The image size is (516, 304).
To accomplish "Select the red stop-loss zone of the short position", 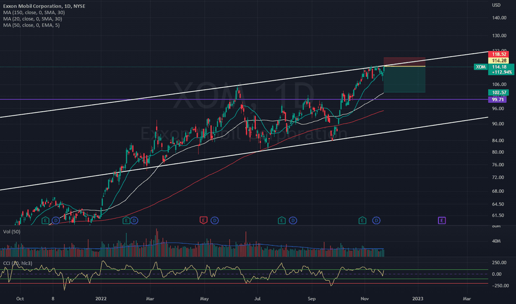I will (x=405, y=62).
